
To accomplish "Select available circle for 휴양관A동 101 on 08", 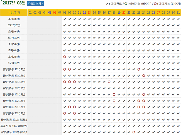I will pyautogui.click(x=65, y=69).
